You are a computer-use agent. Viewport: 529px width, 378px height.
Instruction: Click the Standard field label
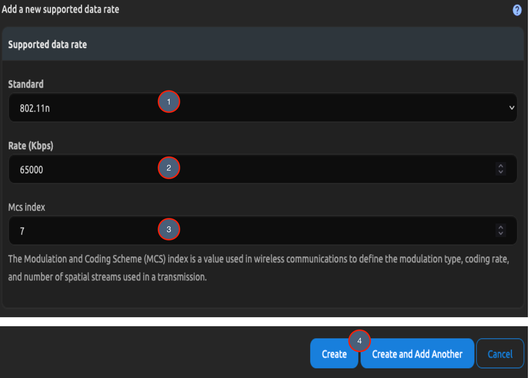click(26, 84)
